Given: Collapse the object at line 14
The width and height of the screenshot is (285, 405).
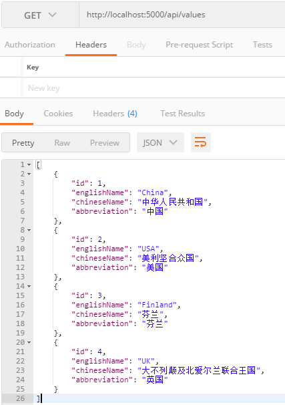Looking at the screenshot, I should (x=29, y=286).
